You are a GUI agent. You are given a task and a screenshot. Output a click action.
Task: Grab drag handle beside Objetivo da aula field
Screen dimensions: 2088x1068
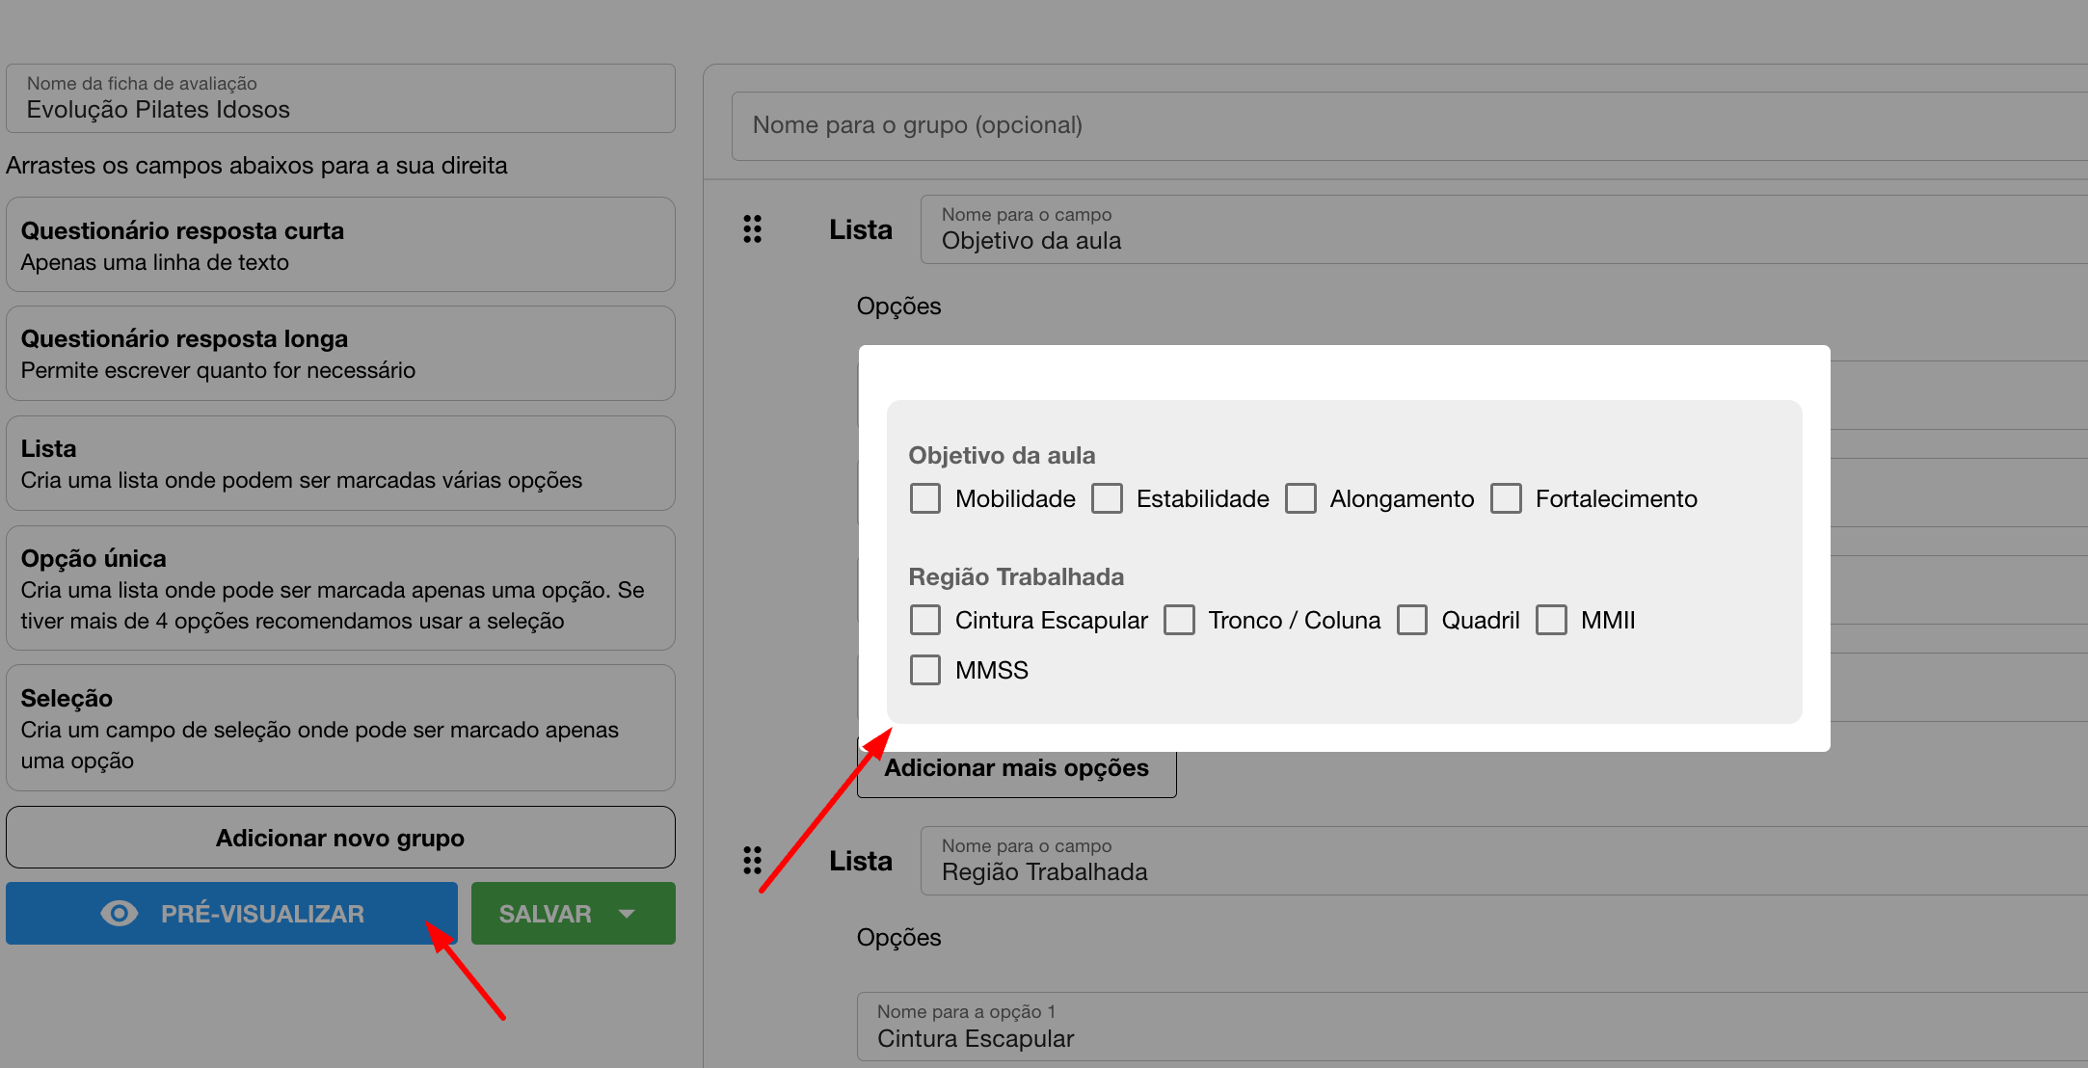753,229
